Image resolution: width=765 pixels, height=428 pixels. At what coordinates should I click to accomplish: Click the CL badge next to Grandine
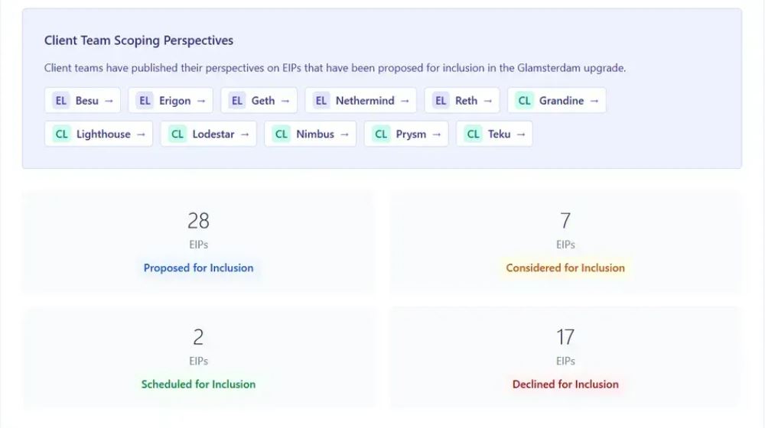(524, 101)
